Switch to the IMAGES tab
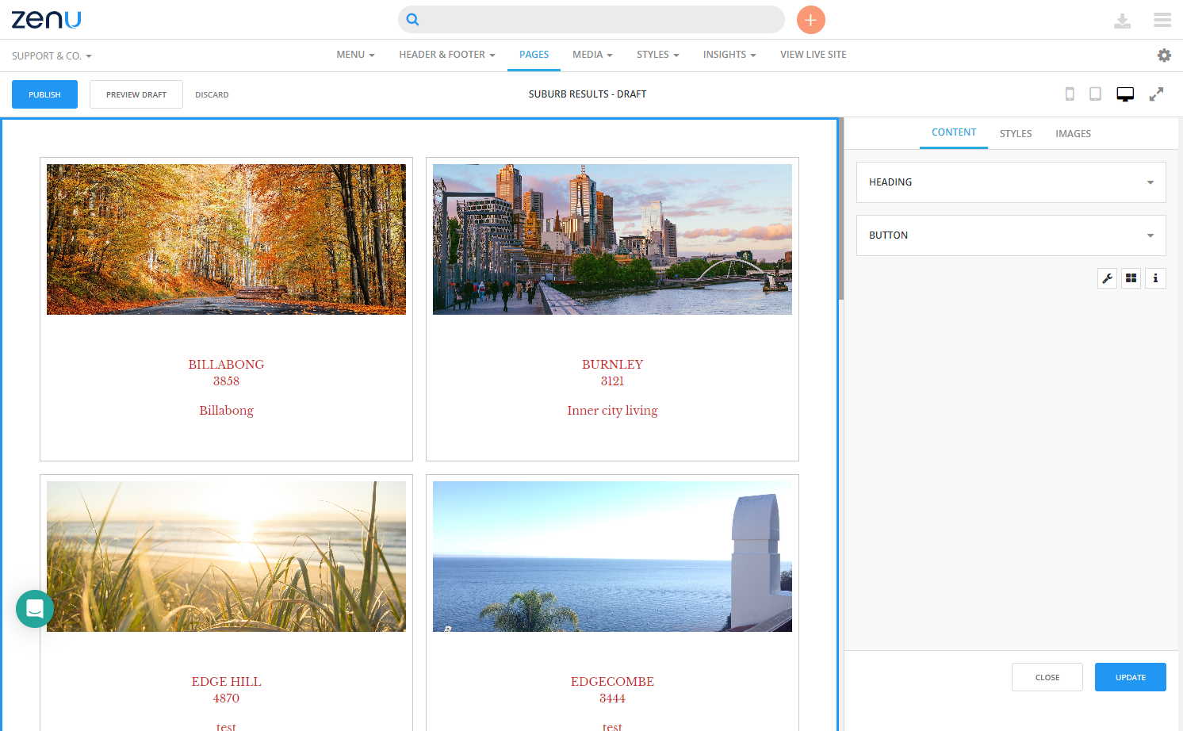1183x731 pixels. pos(1073,134)
